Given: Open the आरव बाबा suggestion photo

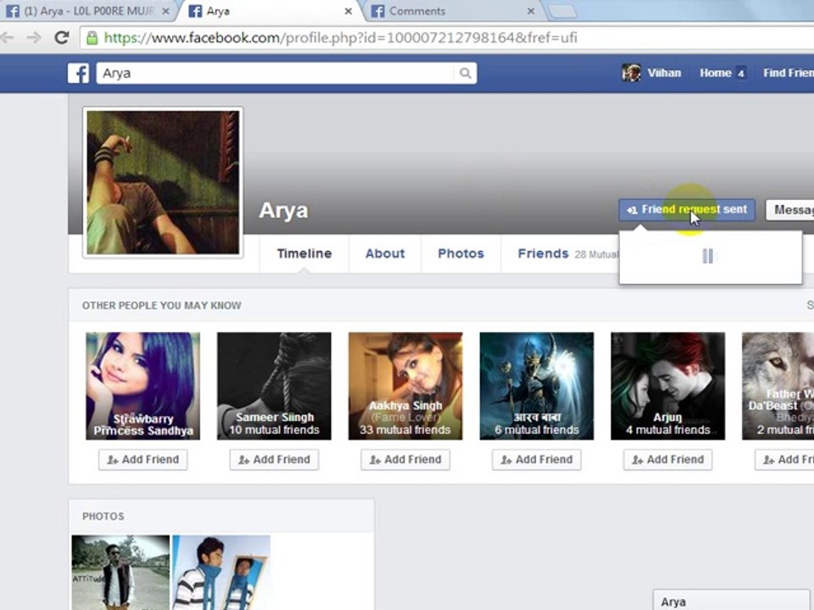Looking at the screenshot, I should pyautogui.click(x=537, y=386).
